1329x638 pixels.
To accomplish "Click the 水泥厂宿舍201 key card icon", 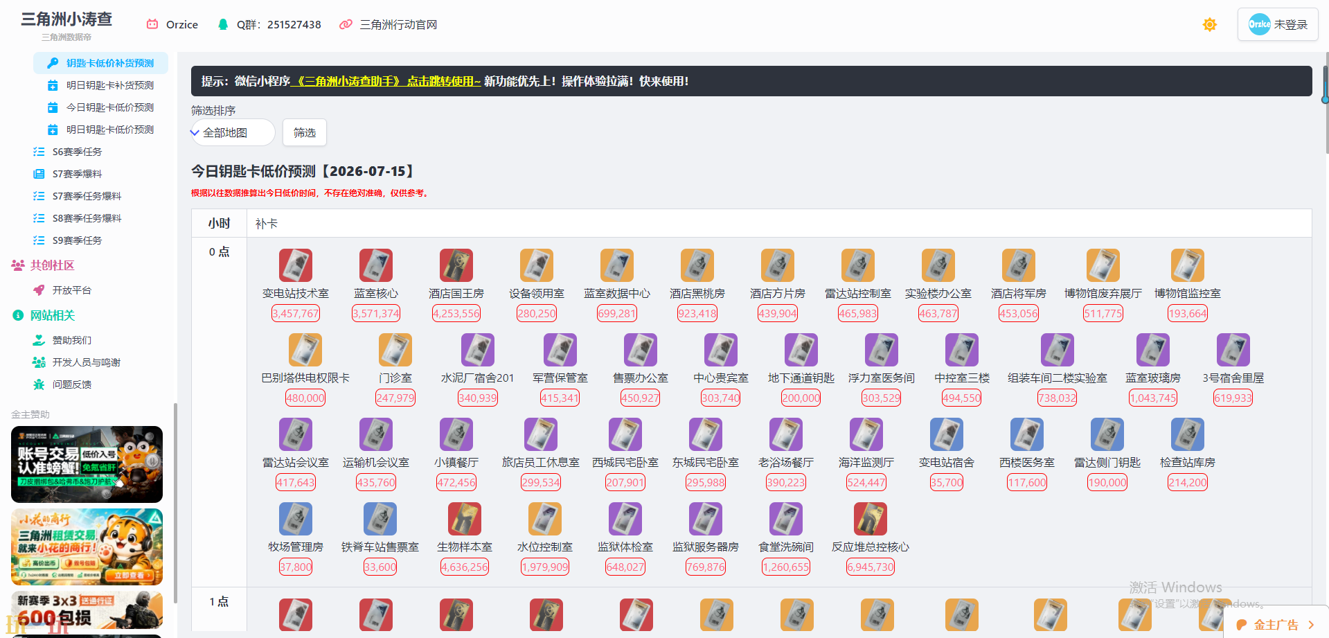I will pos(478,350).
